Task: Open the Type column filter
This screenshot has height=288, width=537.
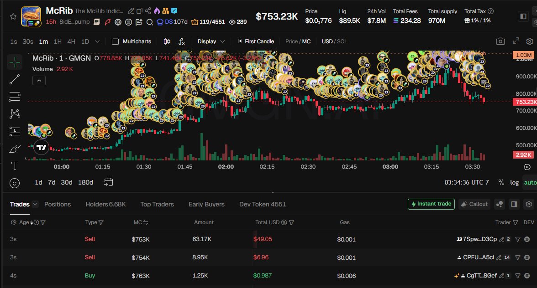Action: 101,222
